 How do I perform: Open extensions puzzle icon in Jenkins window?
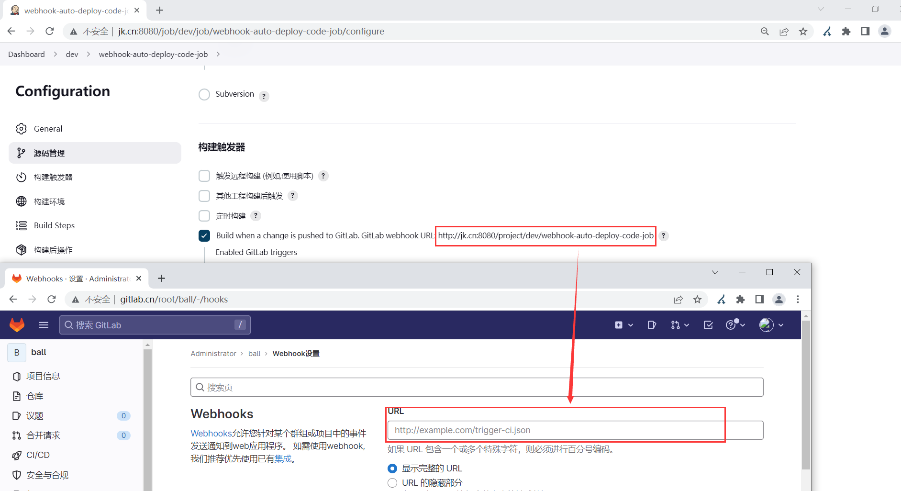[x=846, y=31]
